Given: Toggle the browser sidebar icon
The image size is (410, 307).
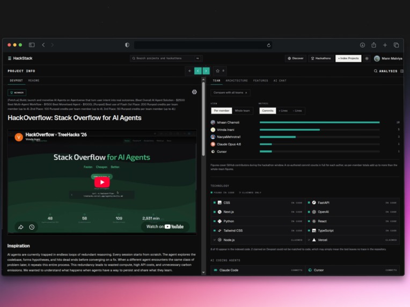Looking at the screenshot, I should tap(32, 45).
